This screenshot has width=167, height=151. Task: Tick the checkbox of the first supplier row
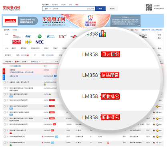(x=4, y=82)
